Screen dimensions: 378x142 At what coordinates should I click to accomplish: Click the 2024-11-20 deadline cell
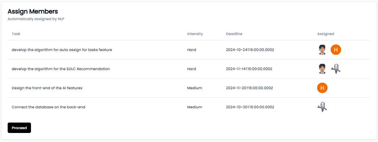point(250,88)
